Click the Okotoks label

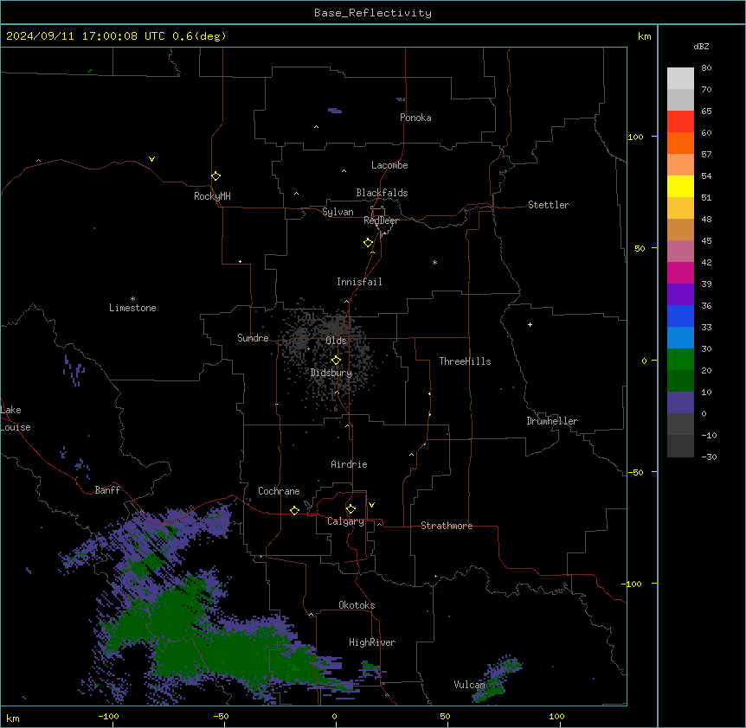pyautogui.click(x=357, y=605)
